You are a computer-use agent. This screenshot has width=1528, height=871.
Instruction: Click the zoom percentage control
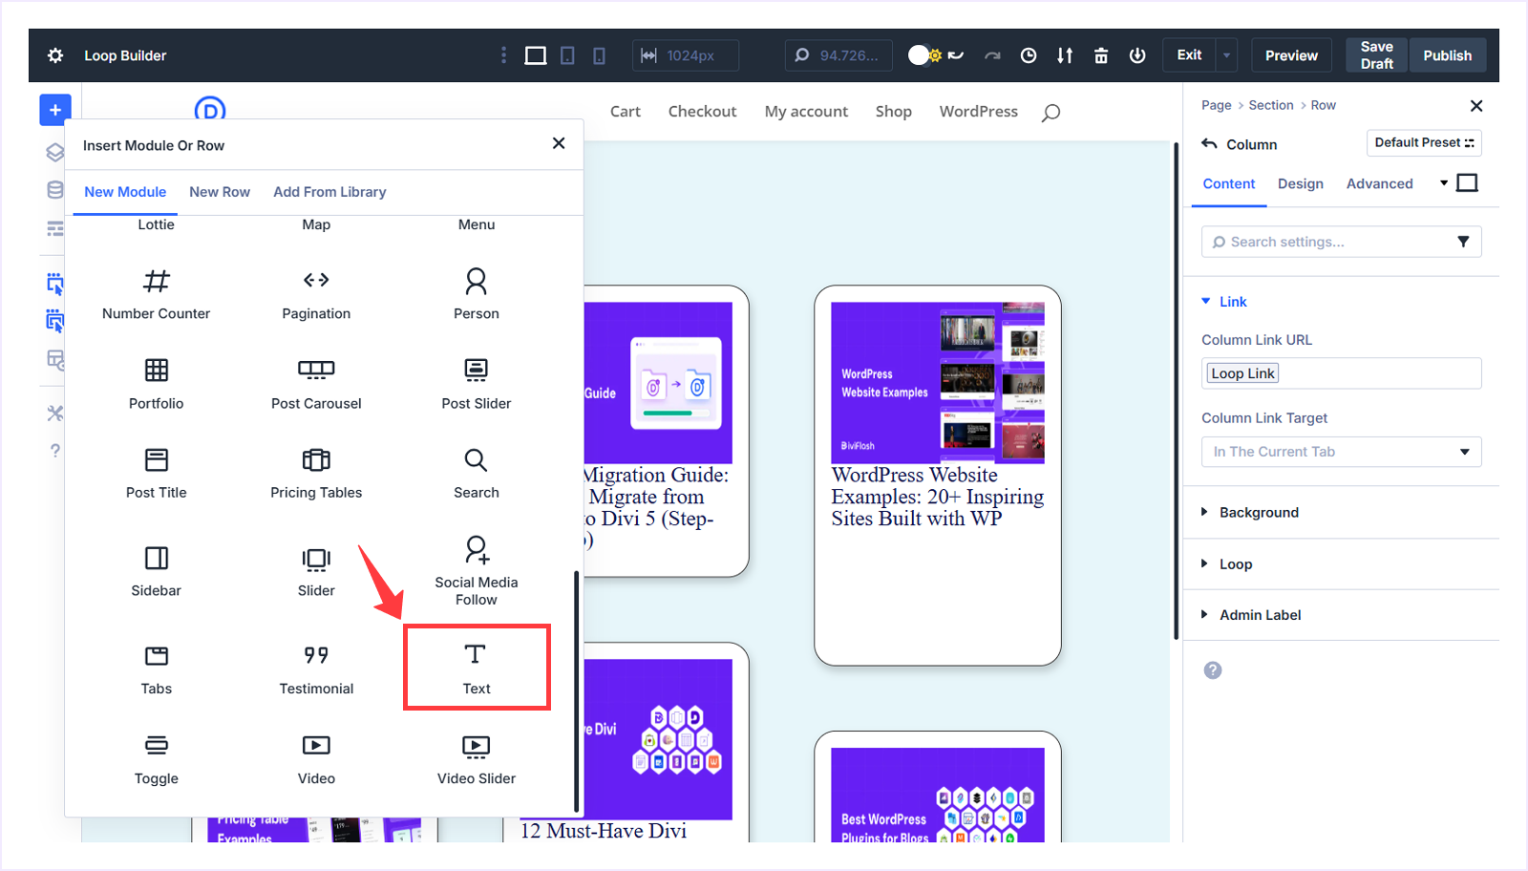pyautogui.click(x=838, y=54)
